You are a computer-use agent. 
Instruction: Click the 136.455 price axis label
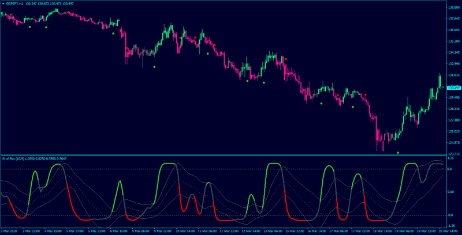click(x=454, y=30)
